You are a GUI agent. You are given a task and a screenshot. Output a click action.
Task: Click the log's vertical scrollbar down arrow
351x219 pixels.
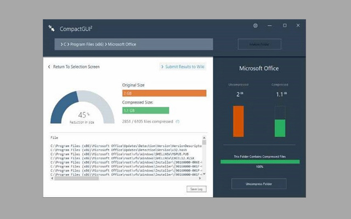[x=204, y=173]
